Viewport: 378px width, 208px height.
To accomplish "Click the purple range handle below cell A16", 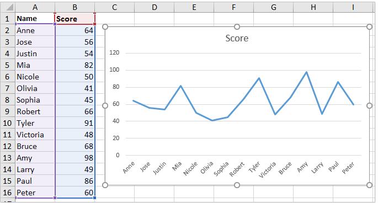I will point(55,198).
